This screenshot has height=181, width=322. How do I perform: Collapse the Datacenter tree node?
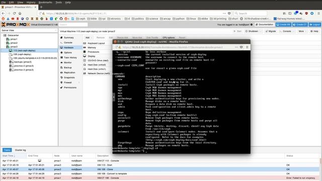tap(3, 35)
